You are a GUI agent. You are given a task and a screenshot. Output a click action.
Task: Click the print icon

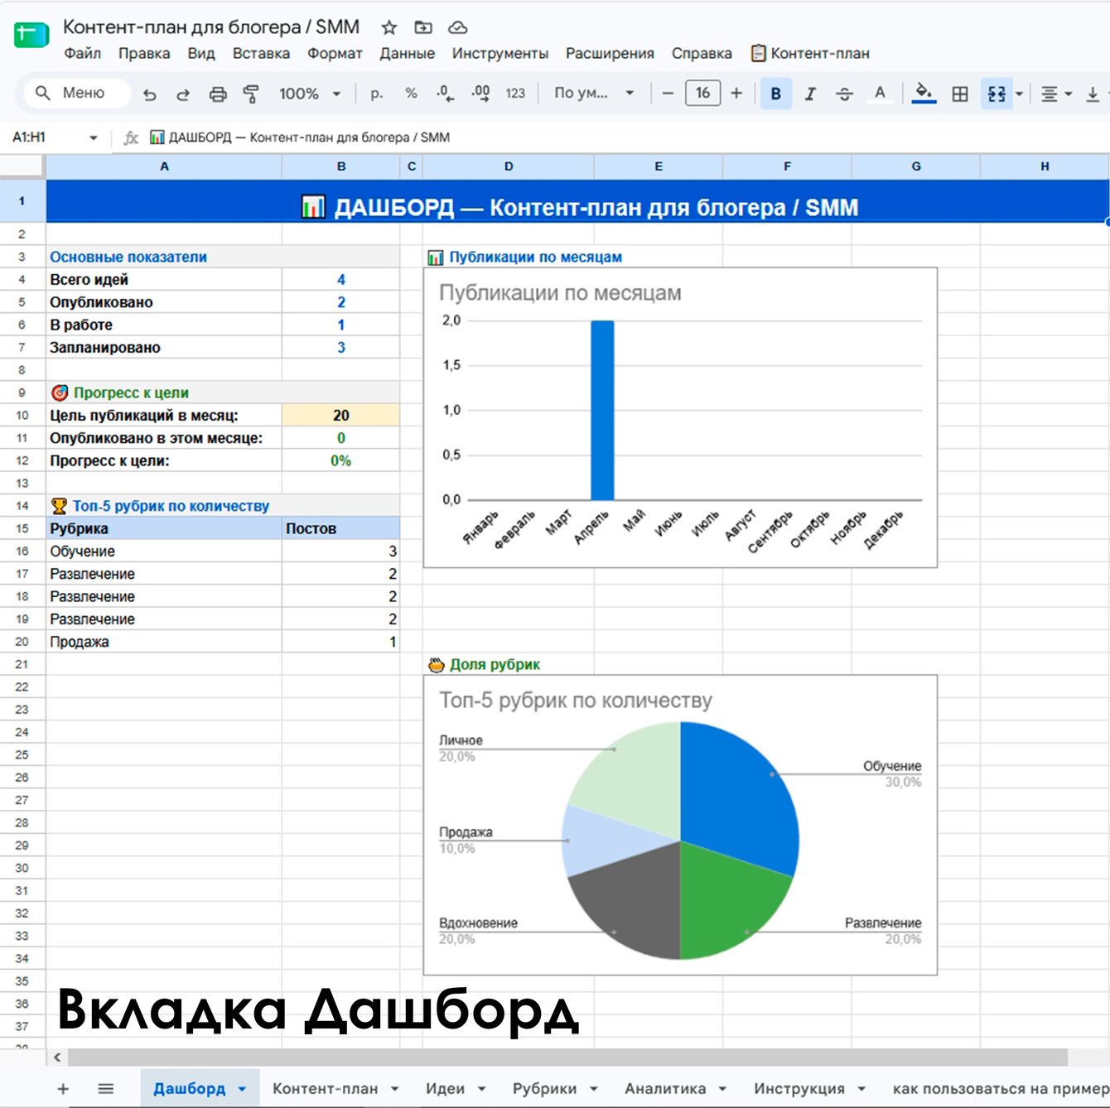(218, 94)
